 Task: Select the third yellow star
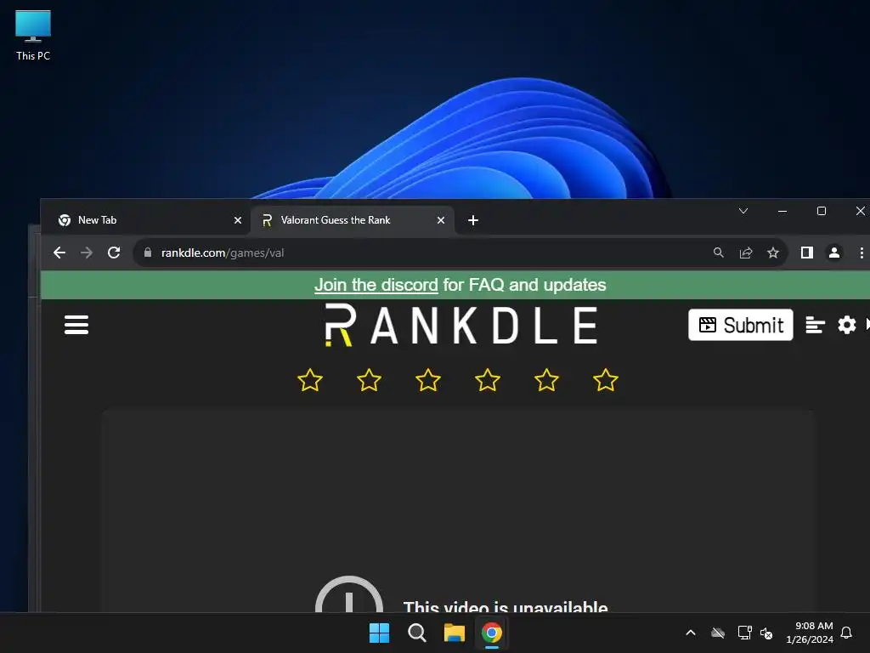pyautogui.click(x=428, y=380)
